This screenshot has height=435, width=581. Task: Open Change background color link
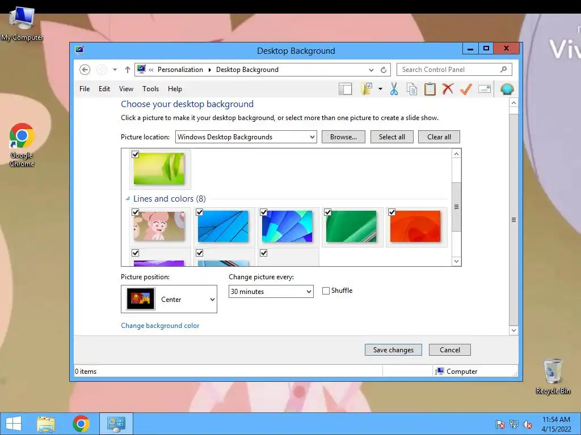160,326
